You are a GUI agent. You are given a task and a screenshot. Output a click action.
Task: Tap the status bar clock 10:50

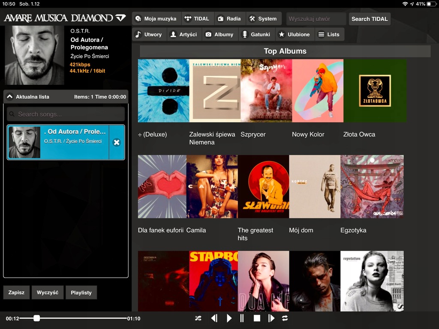point(9,4)
